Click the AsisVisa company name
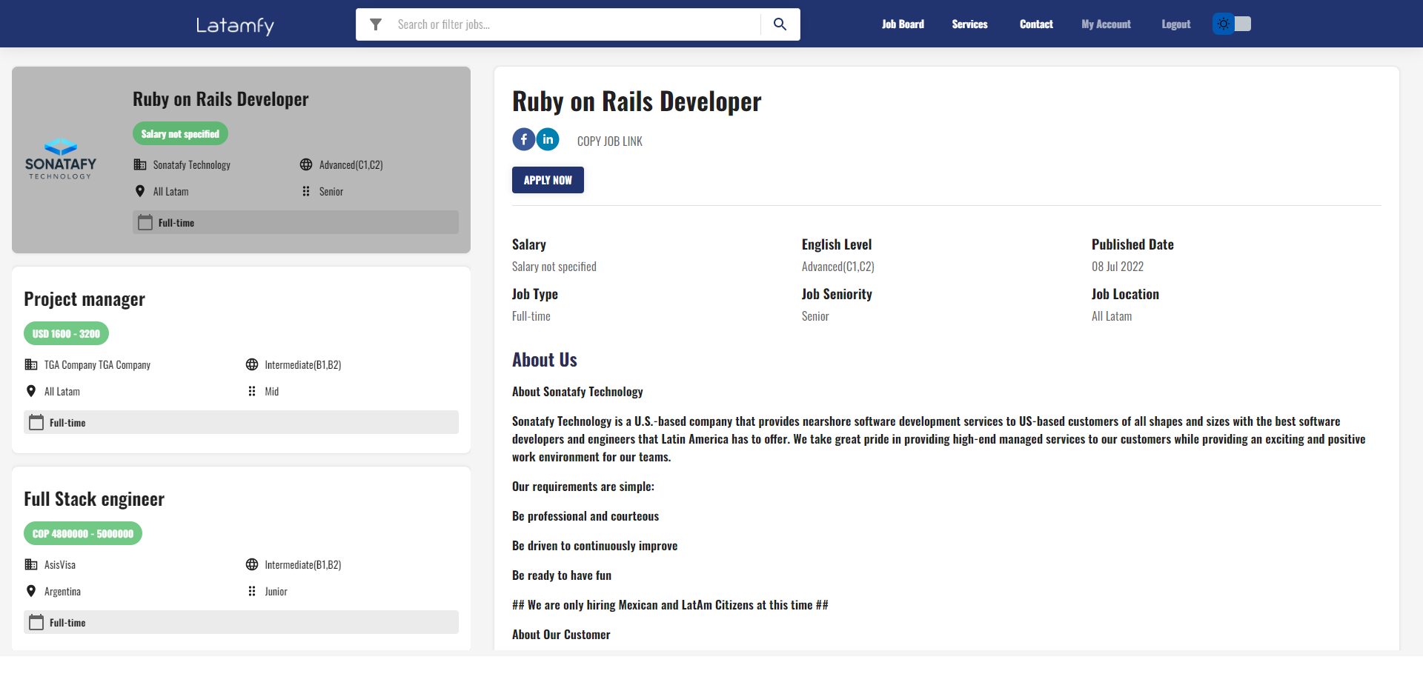 tap(60, 565)
